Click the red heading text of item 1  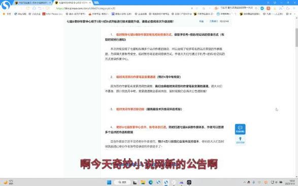pos(144,35)
